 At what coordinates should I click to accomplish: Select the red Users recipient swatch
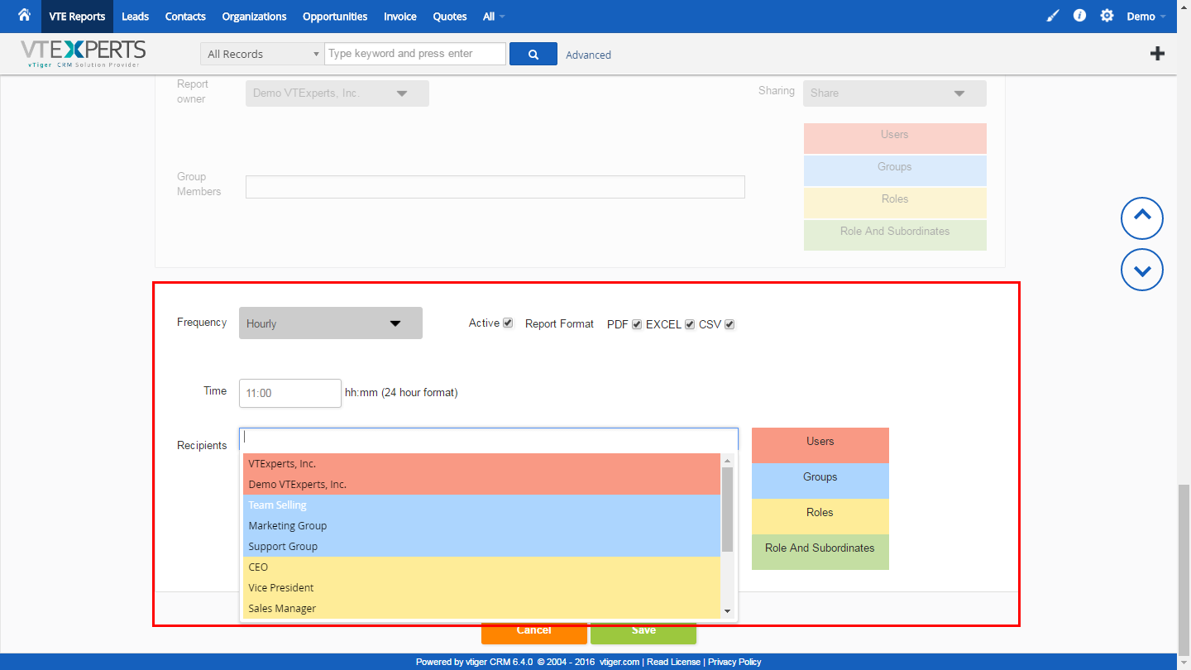coord(820,445)
